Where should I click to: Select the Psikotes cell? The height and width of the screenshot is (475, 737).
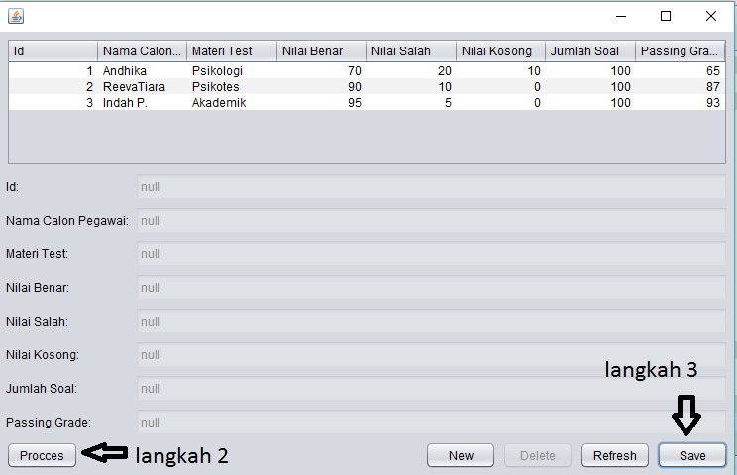pyautogui.click(x=232, y=87)
